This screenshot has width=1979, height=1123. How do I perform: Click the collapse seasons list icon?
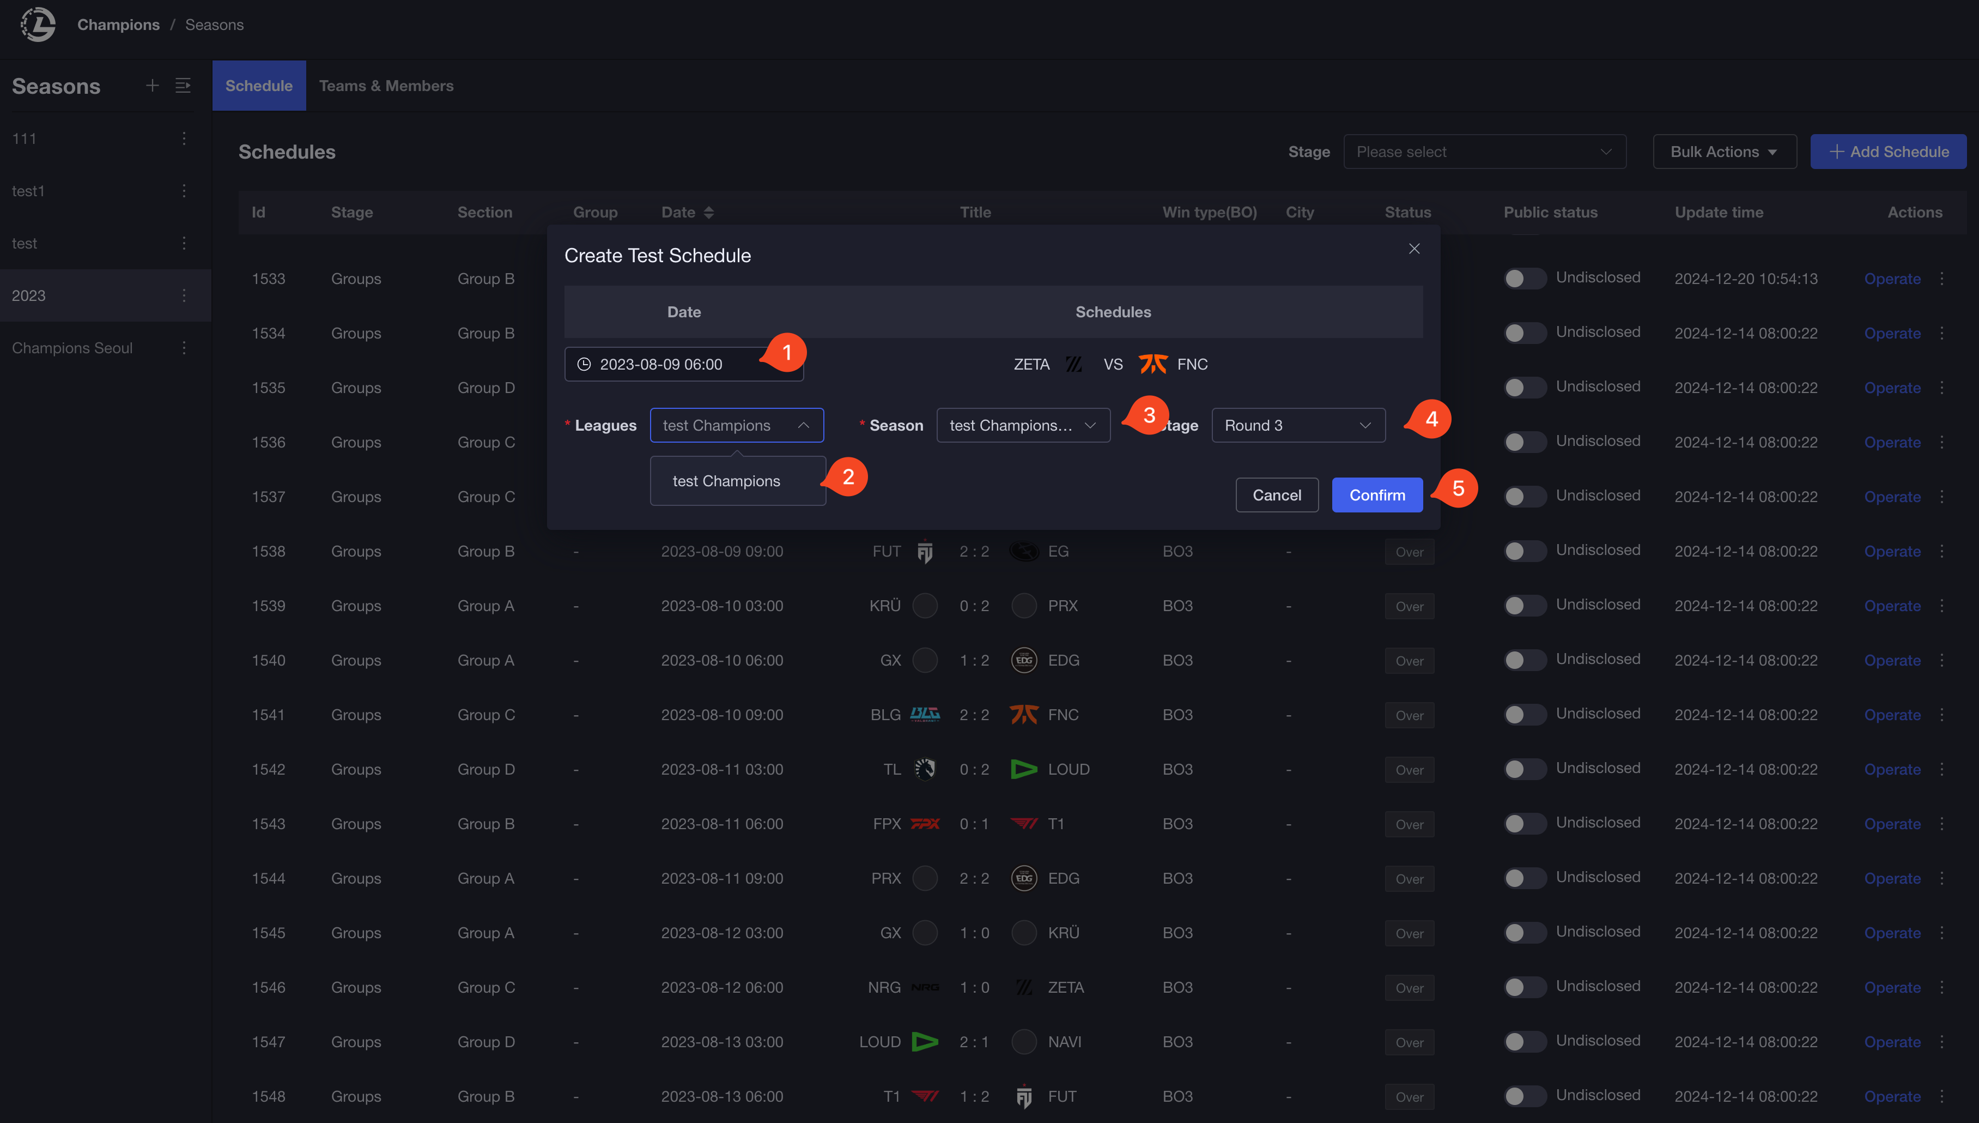(183, 86)
